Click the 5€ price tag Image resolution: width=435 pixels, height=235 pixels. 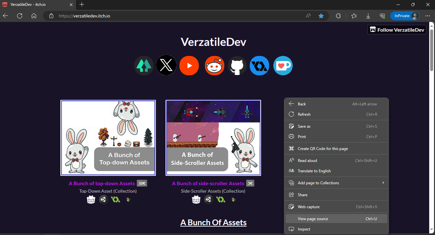[x=250, y=183]
